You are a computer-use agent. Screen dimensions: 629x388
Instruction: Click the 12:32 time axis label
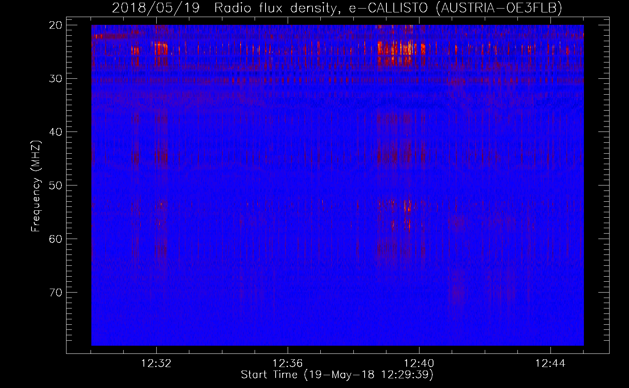point(156,364)
